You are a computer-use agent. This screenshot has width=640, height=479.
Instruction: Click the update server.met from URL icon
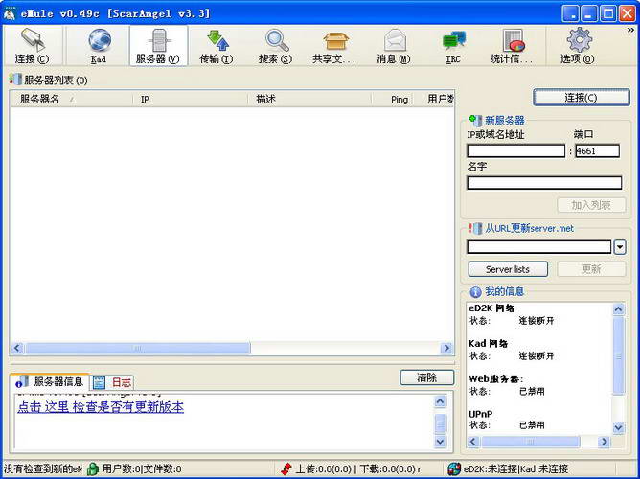point(475,229)
